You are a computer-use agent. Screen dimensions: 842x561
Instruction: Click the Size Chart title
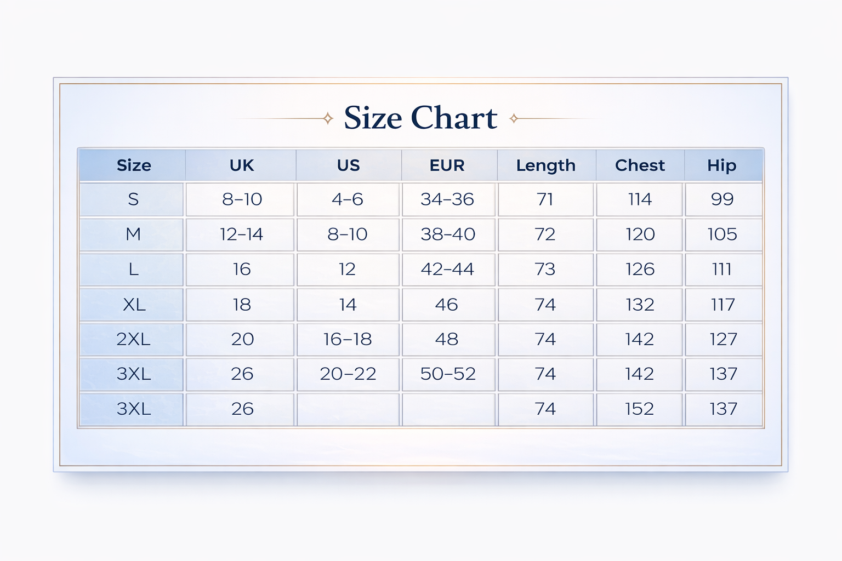click(x=420, y=118)
